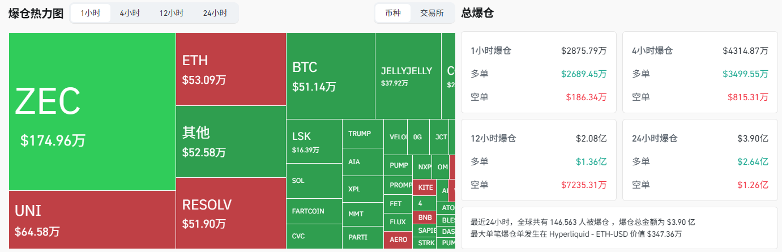Click the large green ZEC tile
Viewport: 782px width, 252px height.
point(92,112)
